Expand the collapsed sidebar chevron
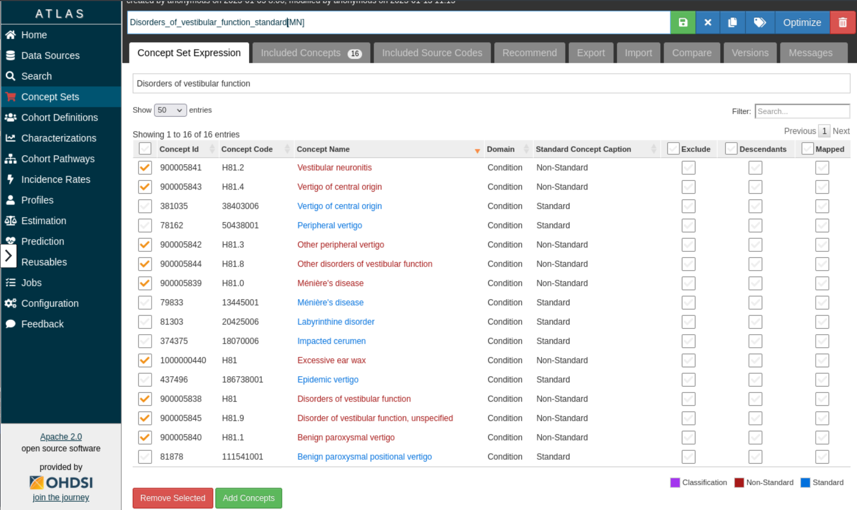This screenshot has width=857, height=510. (8, 256)
